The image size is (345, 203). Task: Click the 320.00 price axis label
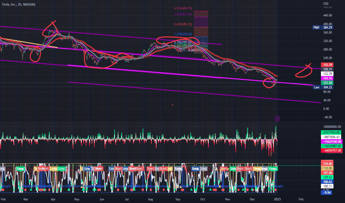tap(328, 41)
